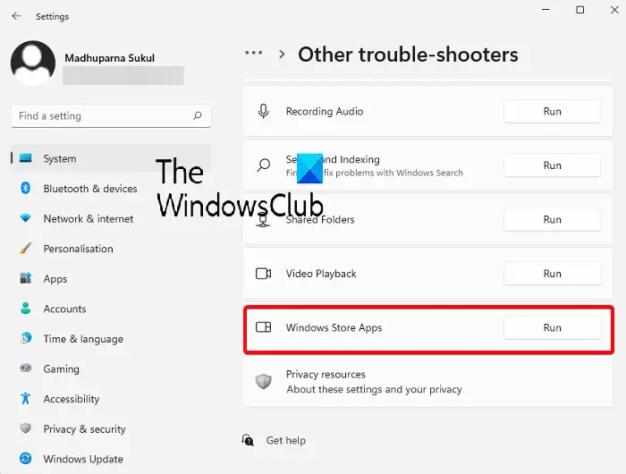Maximize the Settings window
Screen dimensions: 626x474
580,10
